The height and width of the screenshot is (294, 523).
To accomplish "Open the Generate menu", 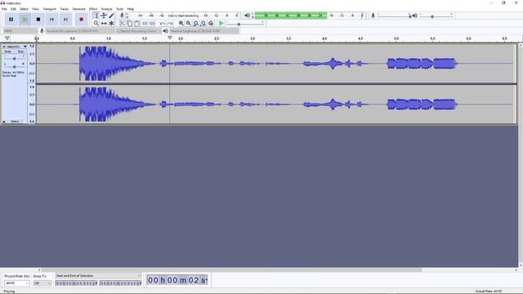I will point(78,9).
